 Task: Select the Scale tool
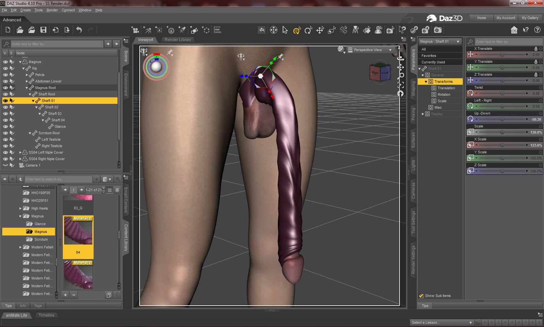pyautogui.click(x=332, y=30)
